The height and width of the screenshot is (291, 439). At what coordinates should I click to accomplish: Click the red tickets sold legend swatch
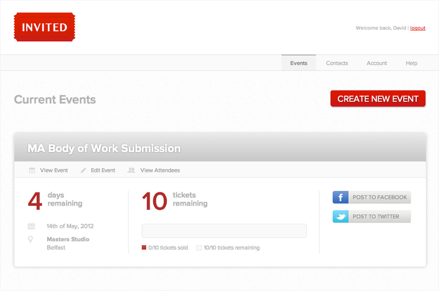tap(144, 248)
